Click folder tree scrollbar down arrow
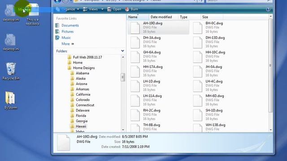The height and width of the screenshot is (161, 287). 123,130
